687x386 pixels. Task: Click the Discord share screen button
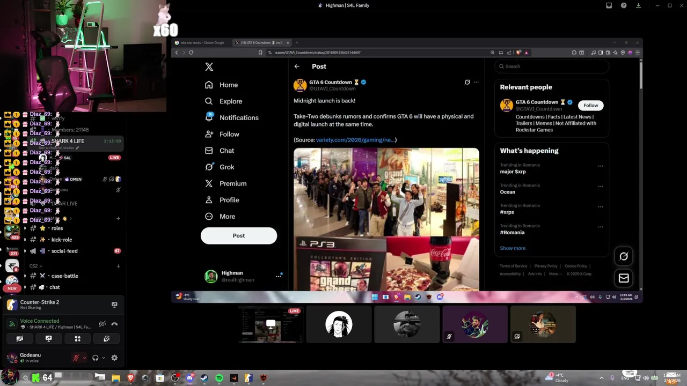pyautogui.click(x=48, y=339)
